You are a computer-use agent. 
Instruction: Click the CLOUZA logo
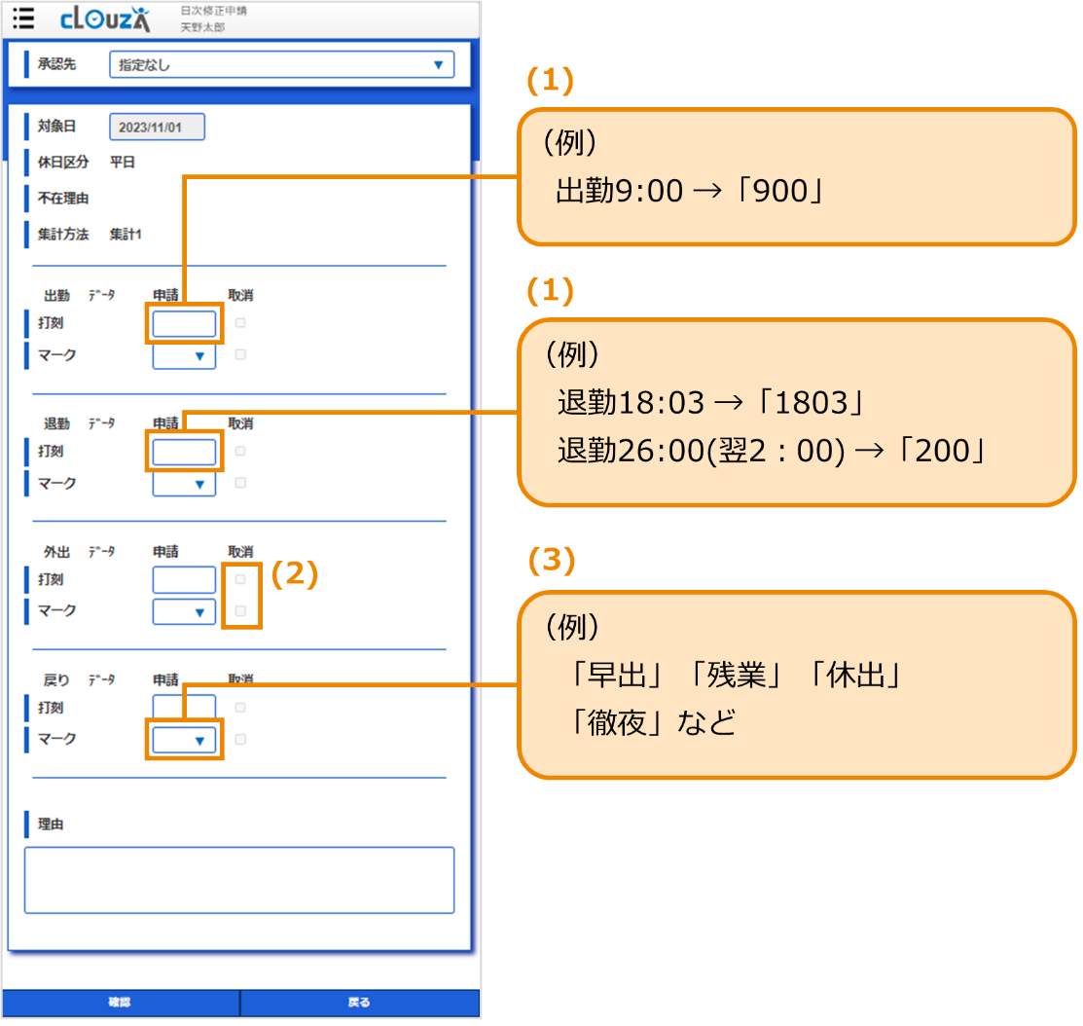pyautogui.click(x=104, y=18)
